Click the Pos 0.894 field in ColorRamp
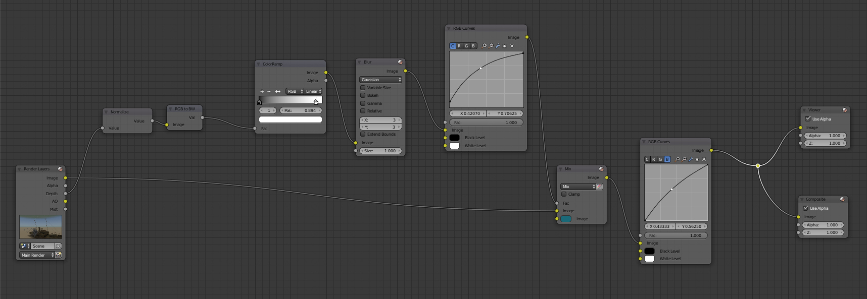 click(301, 110)
